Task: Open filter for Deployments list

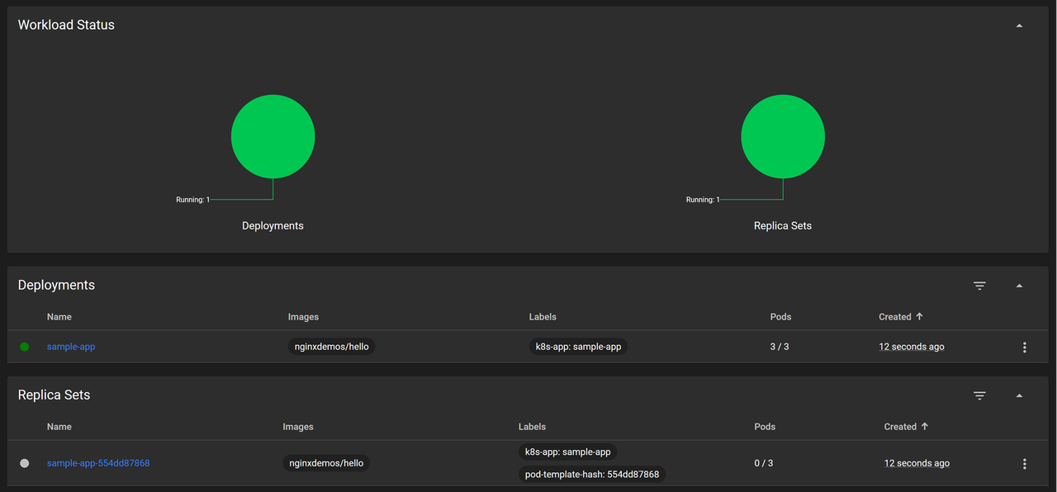Action: (x=979, y=286)
